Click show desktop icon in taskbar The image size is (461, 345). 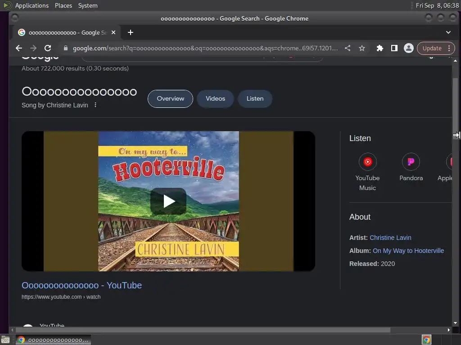5,340
